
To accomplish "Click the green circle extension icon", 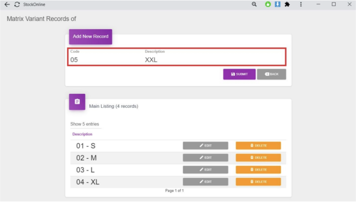I will [268, 5].
